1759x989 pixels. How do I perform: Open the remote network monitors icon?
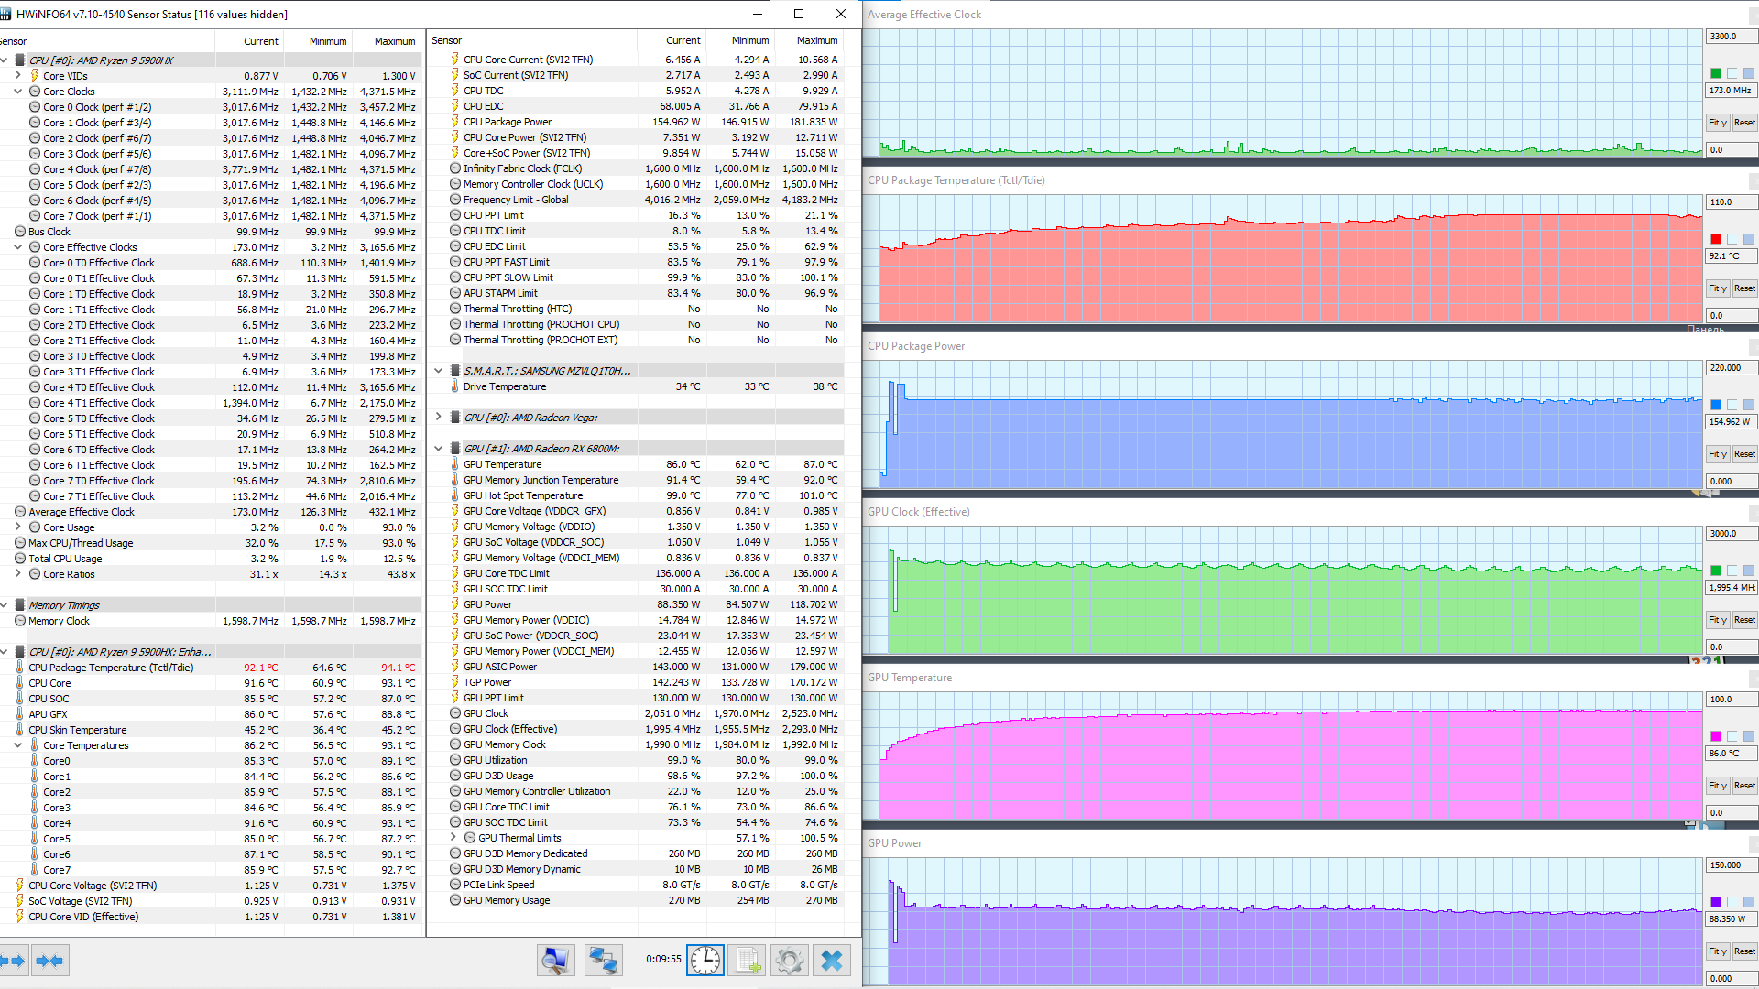tap(603, 960)
